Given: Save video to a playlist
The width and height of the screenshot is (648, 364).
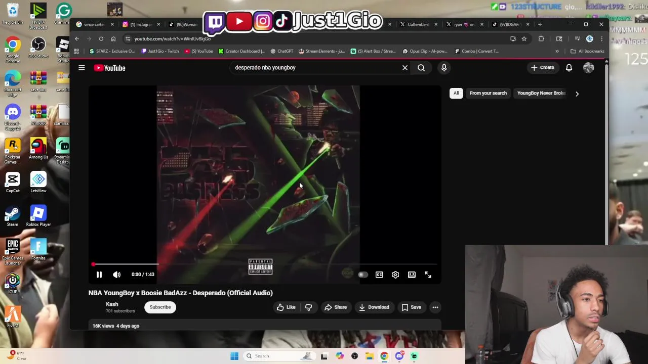Looking at the screenshot, I should click(411, 307).
